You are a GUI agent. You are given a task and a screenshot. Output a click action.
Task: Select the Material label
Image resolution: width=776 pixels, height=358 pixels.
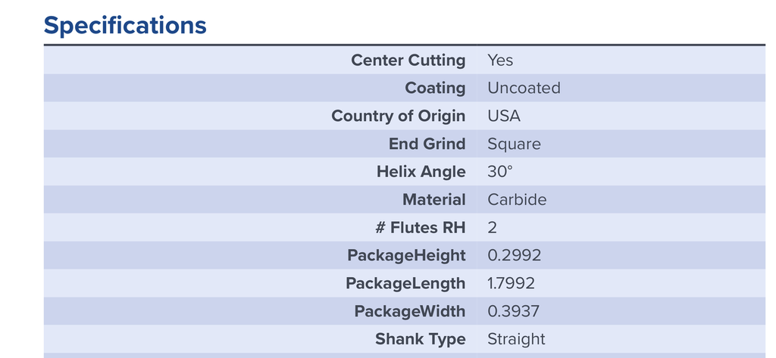click(x=434, y=200)
